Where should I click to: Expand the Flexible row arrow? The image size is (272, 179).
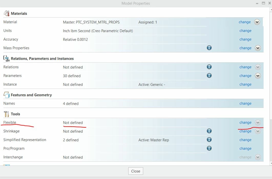coord(258,123)
